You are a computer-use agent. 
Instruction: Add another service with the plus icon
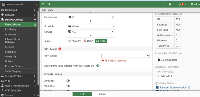click(x=91, y=35)
